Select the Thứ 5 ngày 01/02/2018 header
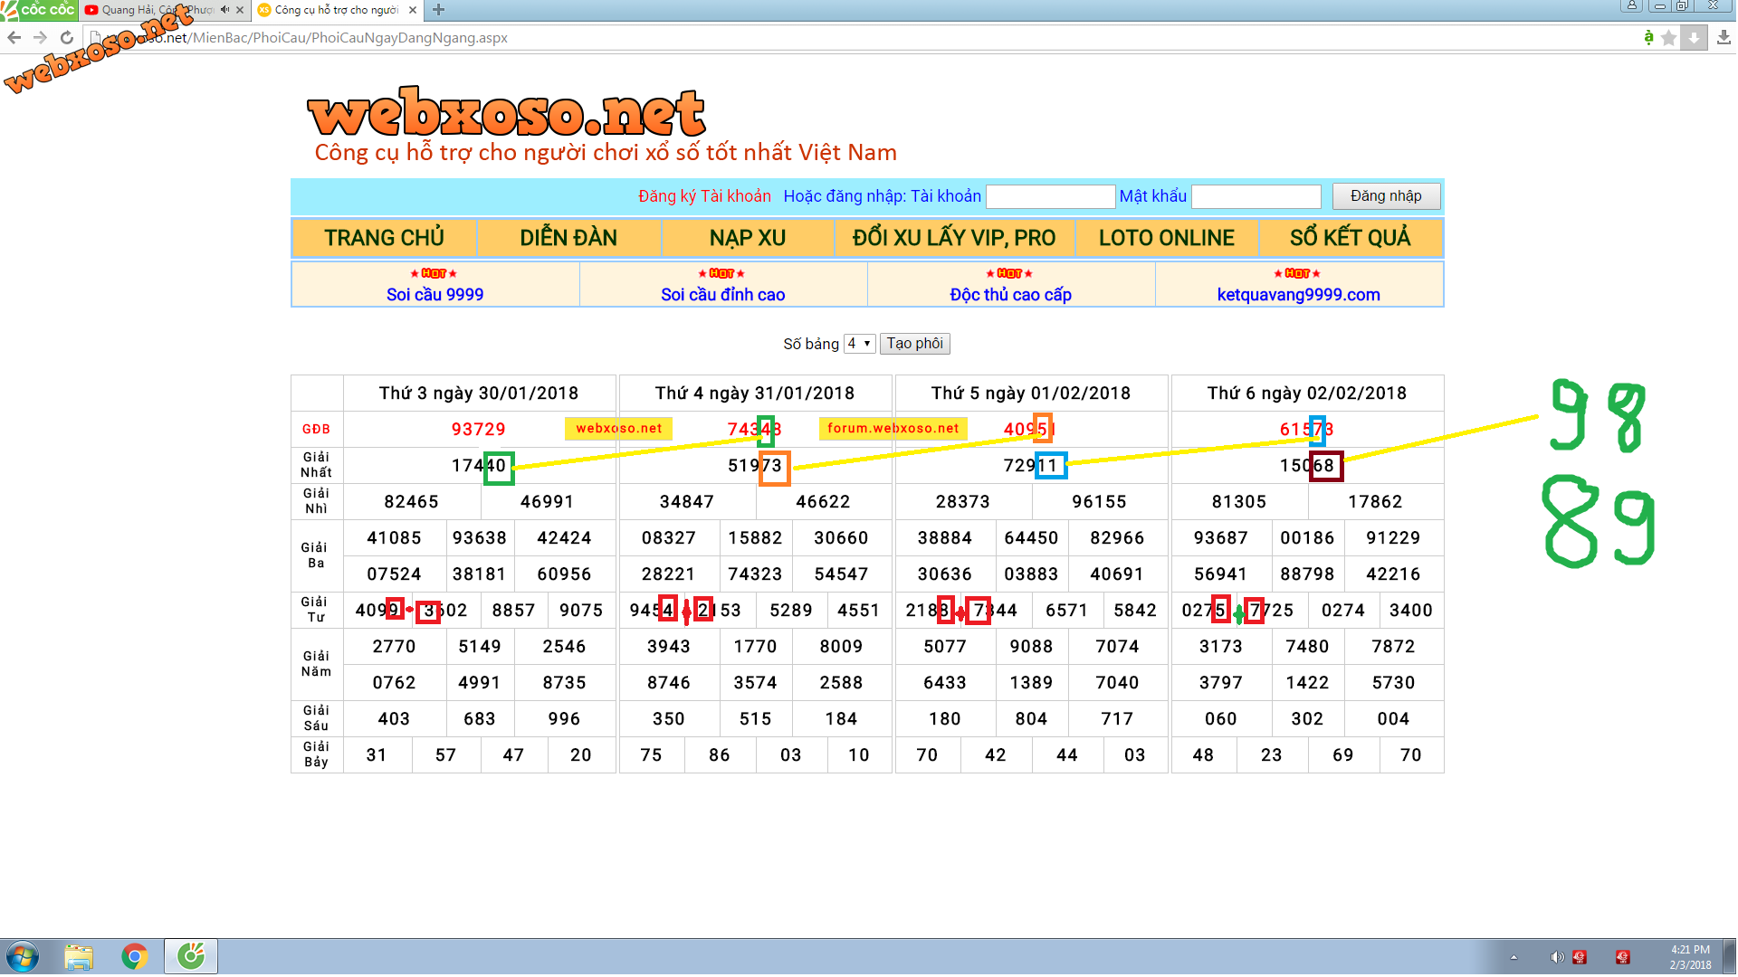The height and width of the screenshot is (977, 1738). pyautogui.click(x=1031, y=394)
